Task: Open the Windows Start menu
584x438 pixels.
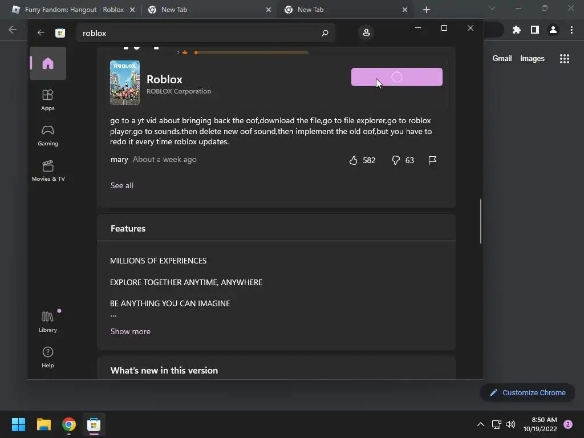Action: 18,424
